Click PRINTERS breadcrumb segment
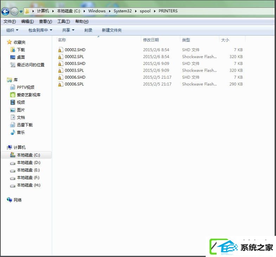 tap(168, 11)
